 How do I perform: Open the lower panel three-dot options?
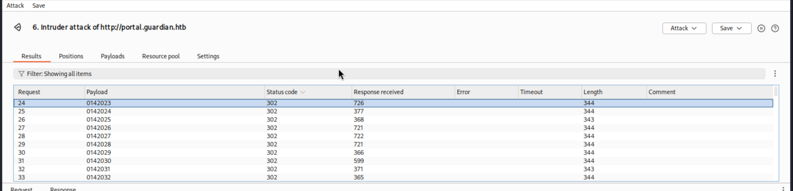(783, 189)
